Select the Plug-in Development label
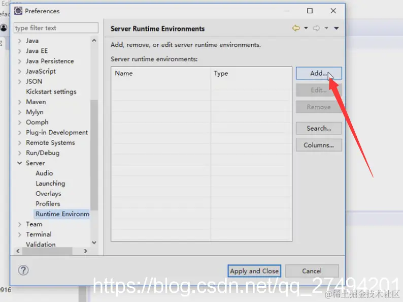This screenshot has width=403, height=302. click(x=57, y=132)
